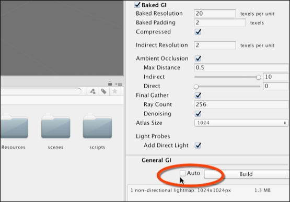The height and width of the screenshot is (202, 290).
Task: Click the search by label tag icon
Action: 103,91
